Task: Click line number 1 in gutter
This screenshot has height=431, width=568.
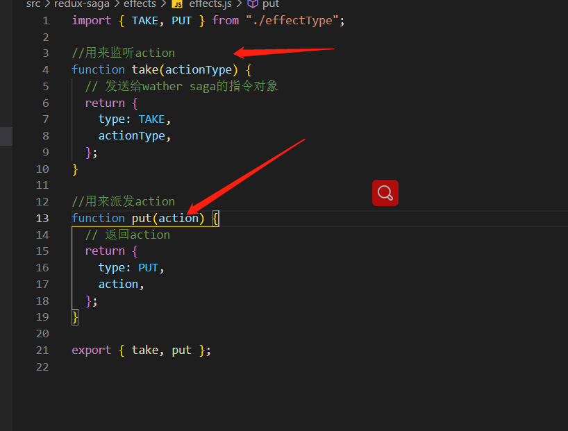Action: point(46,21)
